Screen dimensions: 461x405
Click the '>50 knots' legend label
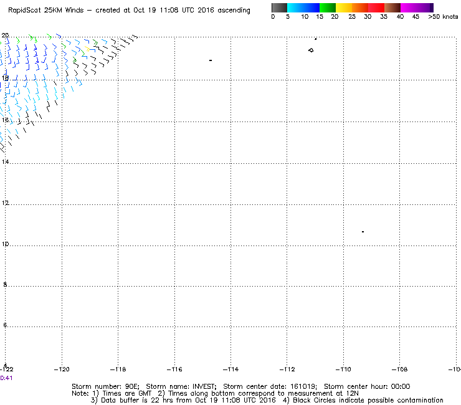tap(443, 17)
